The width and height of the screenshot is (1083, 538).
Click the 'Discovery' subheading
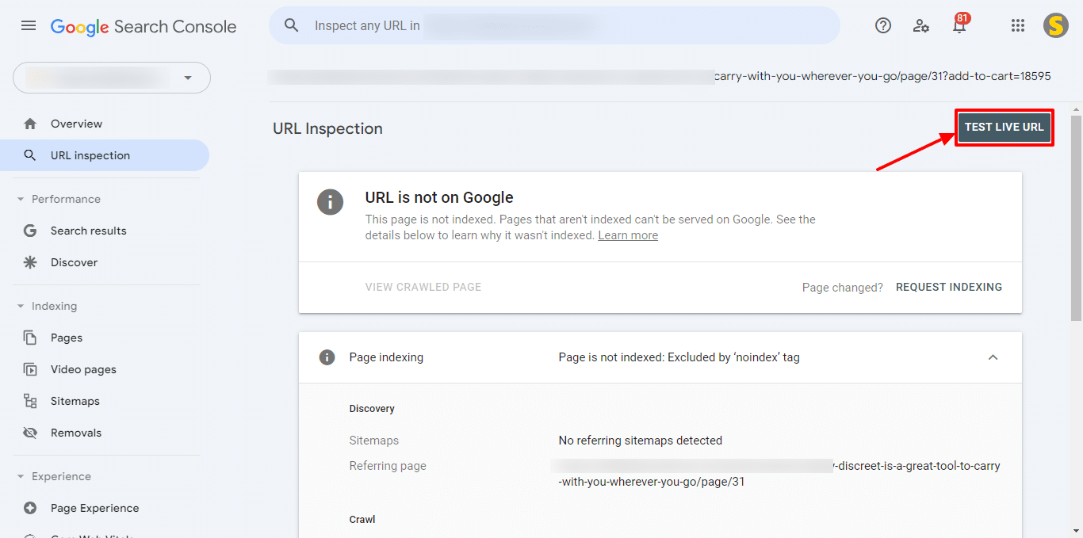pyautogui.click(x=372, y=409)
